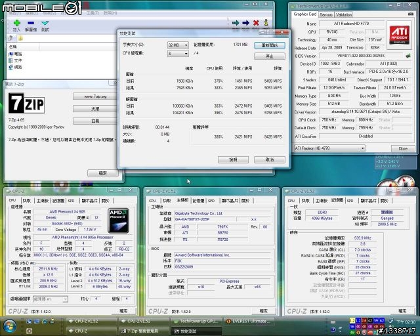Click the 7-Zip file manager taskbar button
Viewport: 420px width, 336px height.
point(144,331)
